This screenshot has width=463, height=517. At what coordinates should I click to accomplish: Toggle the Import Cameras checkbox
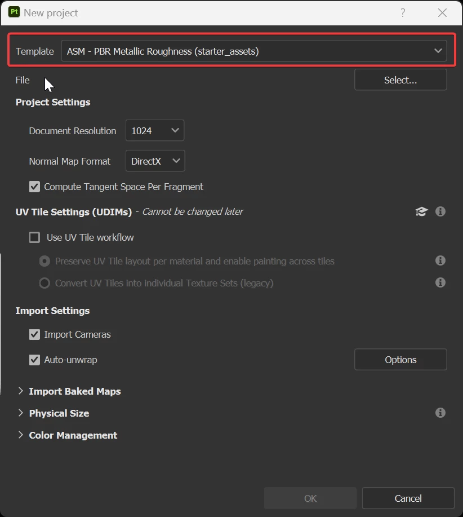[34, 334]
